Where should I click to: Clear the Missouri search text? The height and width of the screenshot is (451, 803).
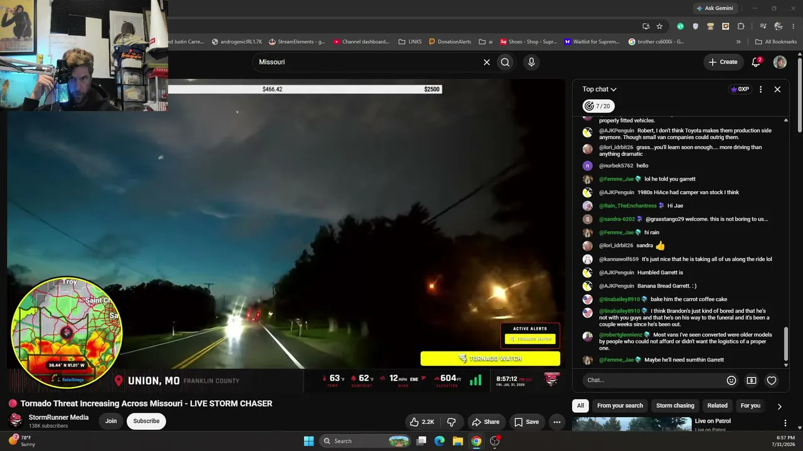pyautogui.click(x=486, y=62)
